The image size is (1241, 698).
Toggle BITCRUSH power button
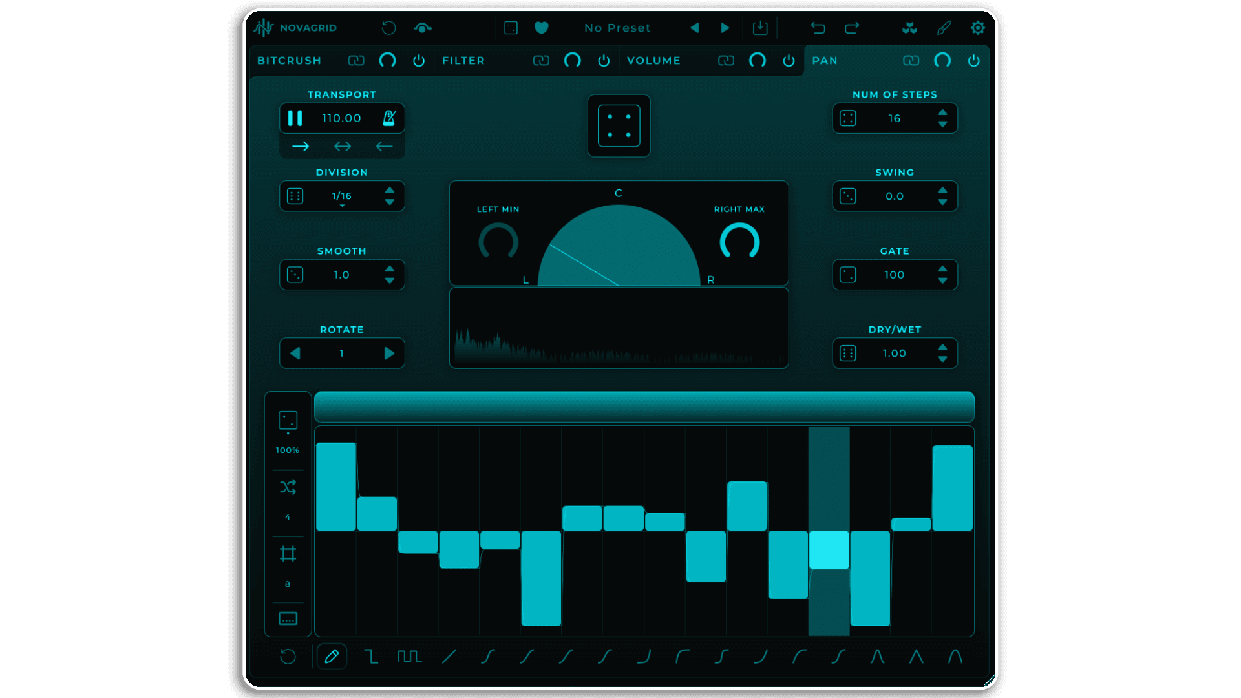[x=419, y=60]
